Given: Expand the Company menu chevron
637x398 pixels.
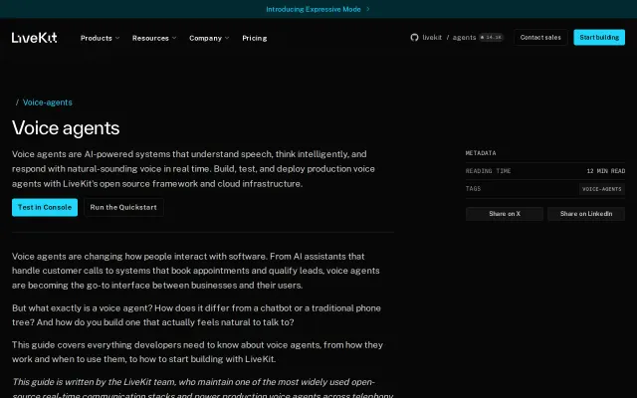Looking at the screenshot, I should click(227, 38).
